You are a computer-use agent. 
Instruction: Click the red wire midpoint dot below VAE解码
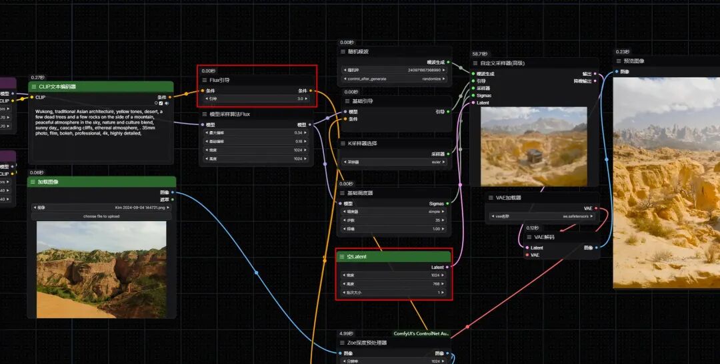click(x=467, y=327)
